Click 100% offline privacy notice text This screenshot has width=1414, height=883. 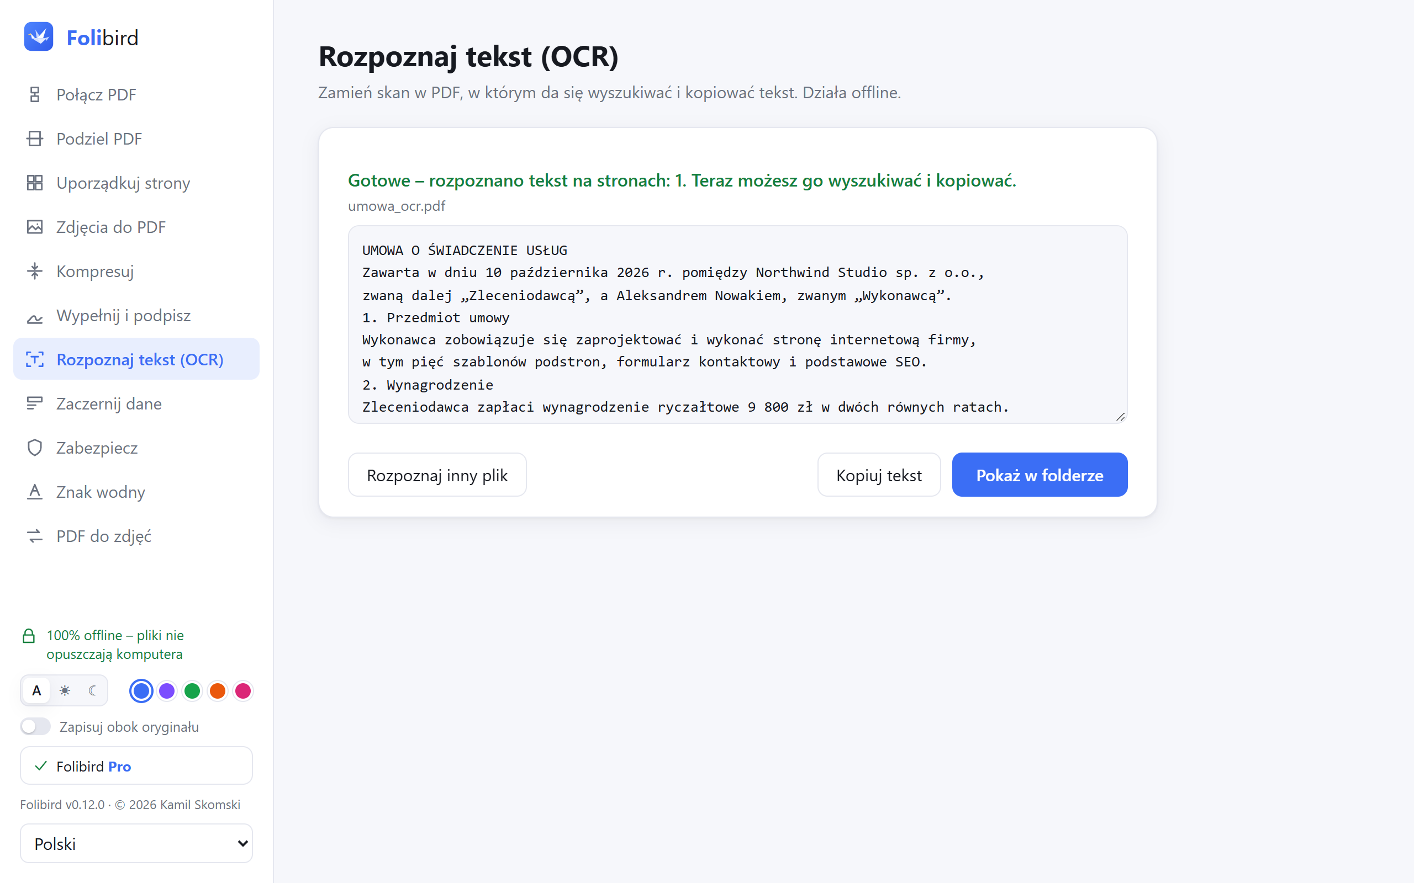(x=115, y=645)
